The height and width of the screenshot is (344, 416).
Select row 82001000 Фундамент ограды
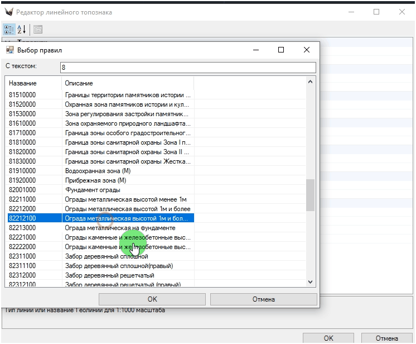coord(100,190)
